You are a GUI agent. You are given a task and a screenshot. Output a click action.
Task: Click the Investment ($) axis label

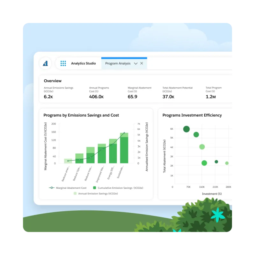[212, 194]
